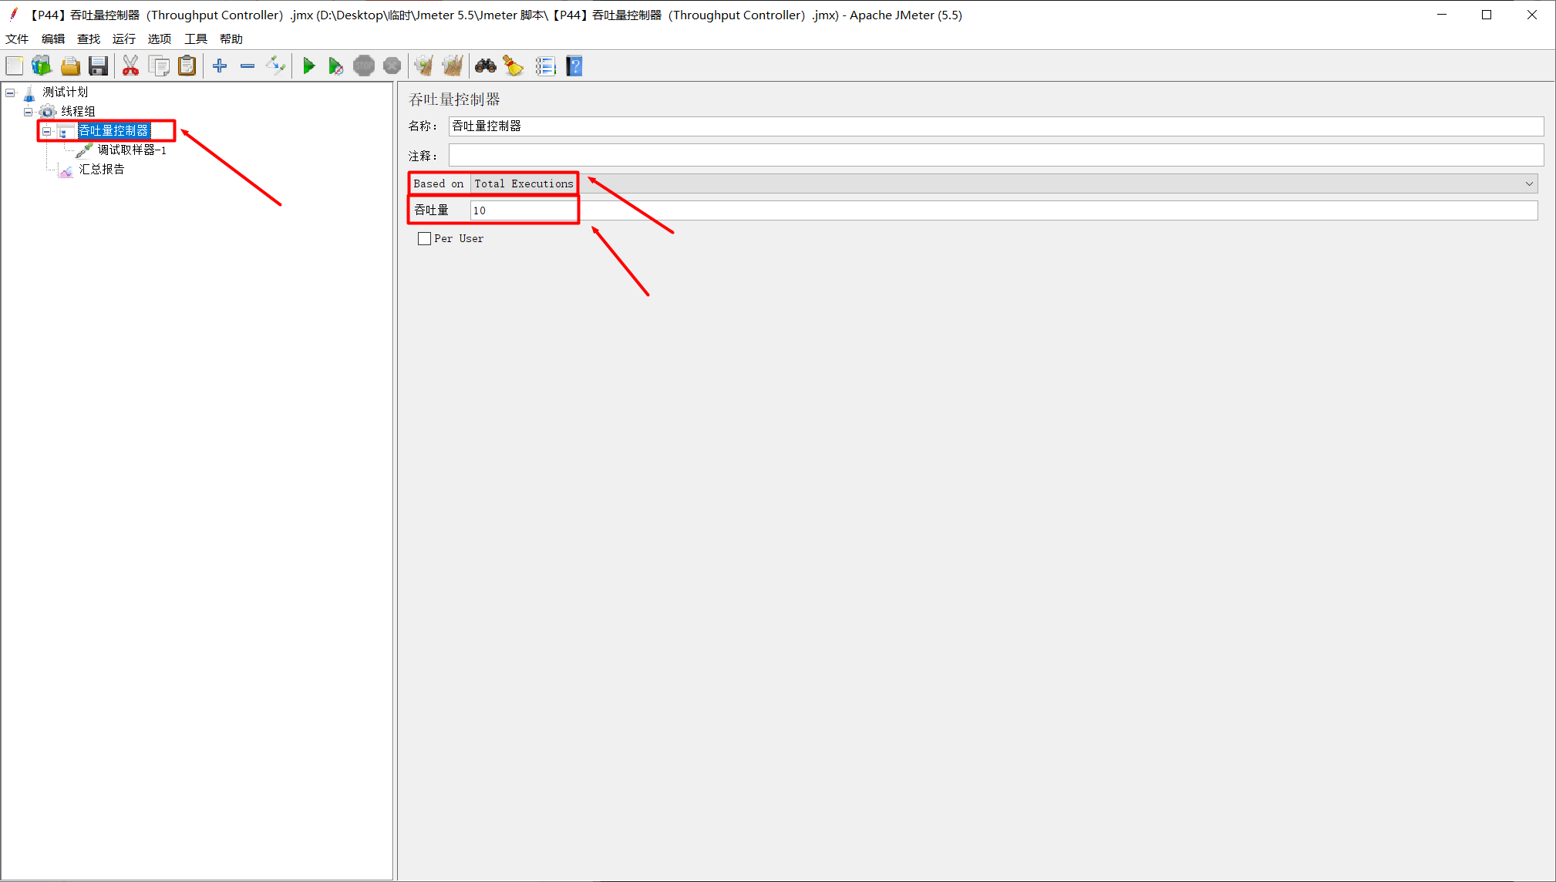The height and width of the screenshot is (882, 1556).
Task: Click the 注释 comment input field
Action: pos(996,156)
